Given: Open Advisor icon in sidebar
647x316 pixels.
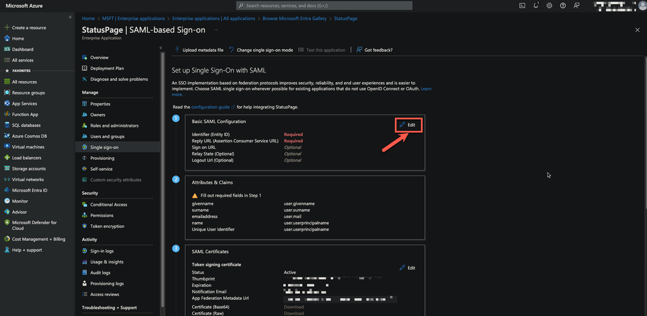Looking at the screenshot, I should 6,212.
